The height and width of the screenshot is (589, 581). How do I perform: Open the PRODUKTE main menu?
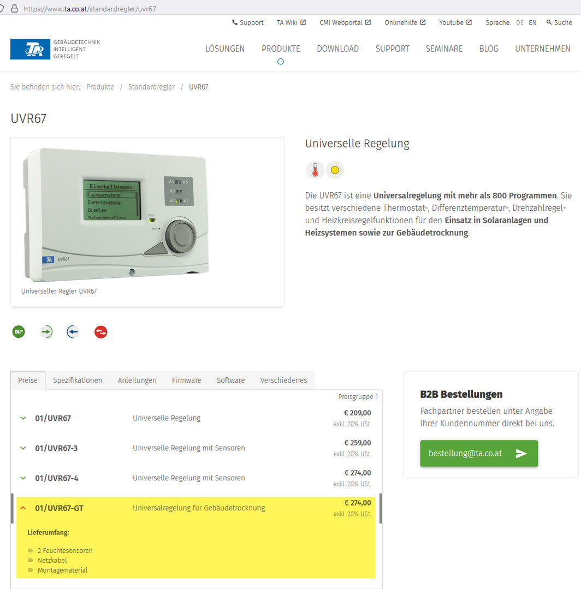coord(281,49)
